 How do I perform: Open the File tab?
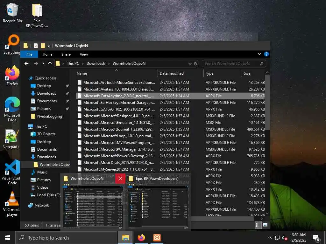pos(29,54)
